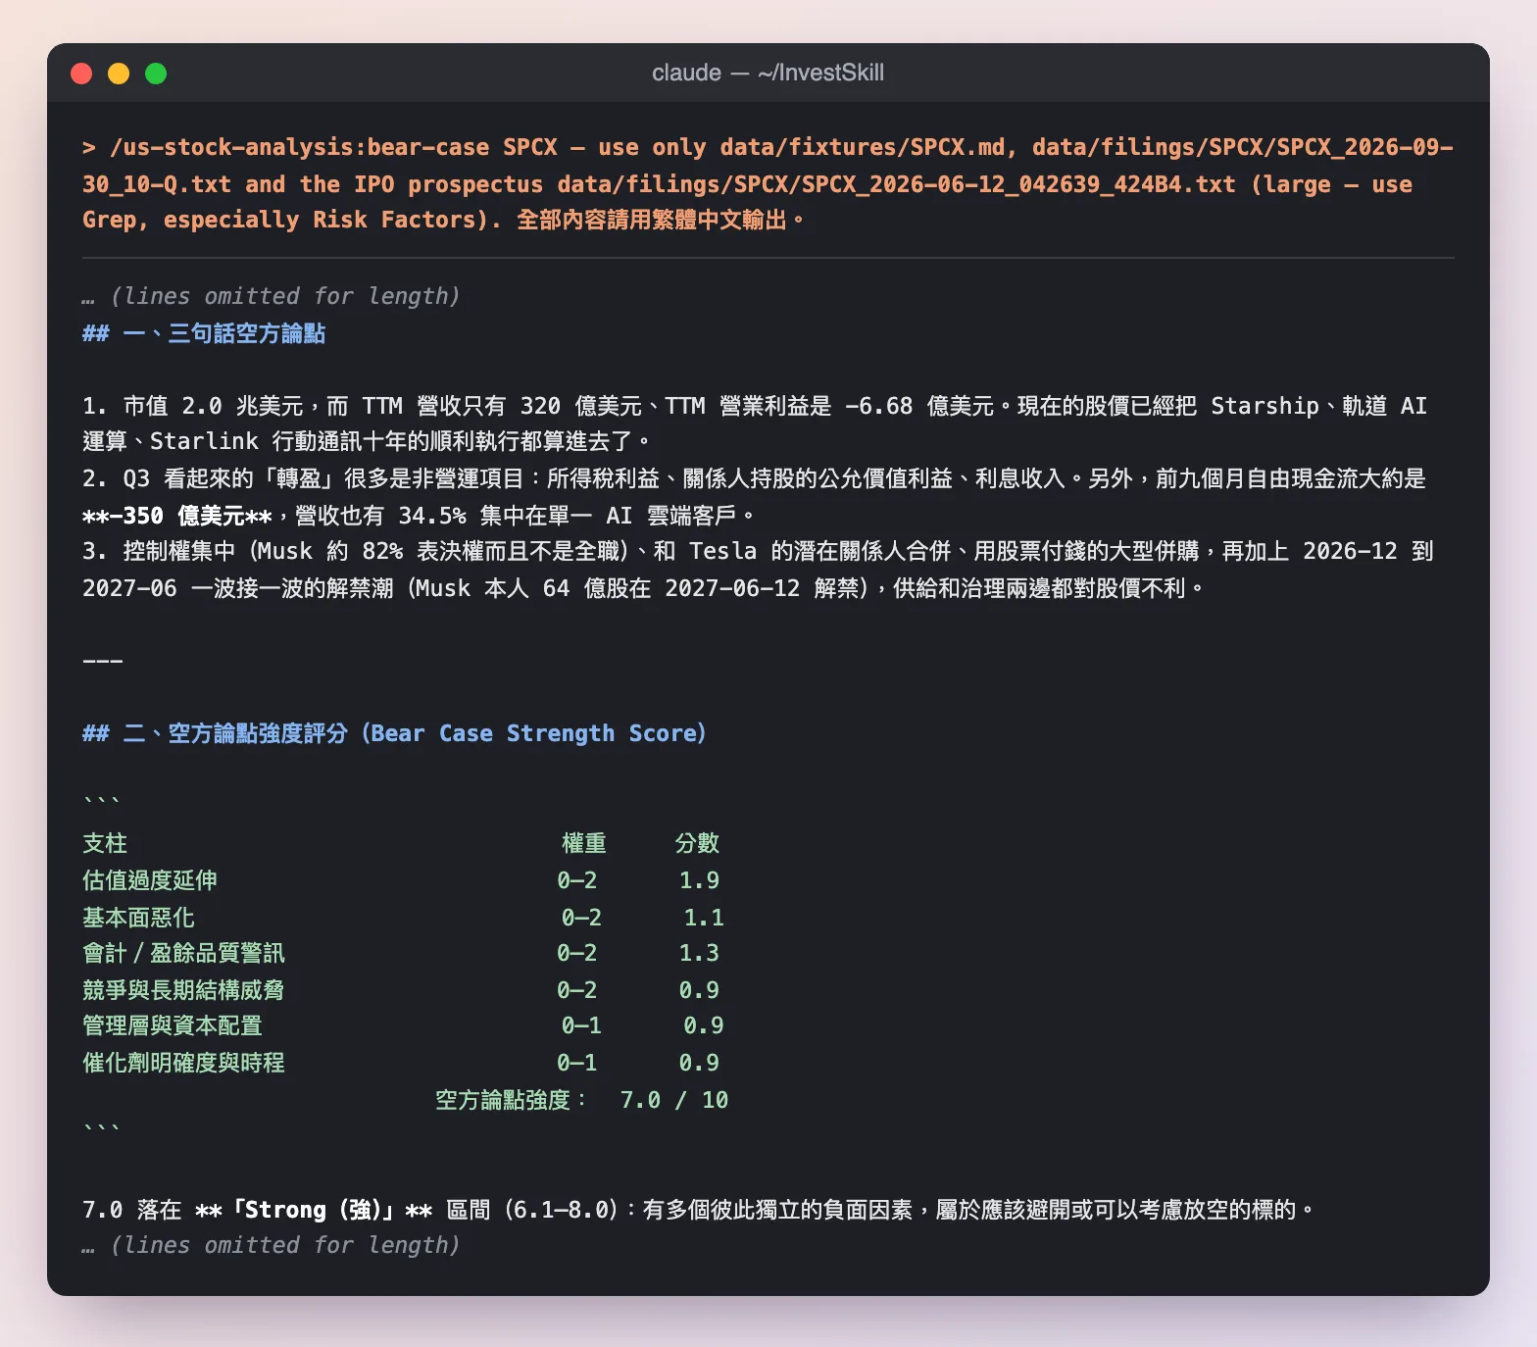The width and height of the screenshot is (1537, 1347).
Task: Click the score '1.1' for 基本面惡化
Action: click(x=704, y=918)
